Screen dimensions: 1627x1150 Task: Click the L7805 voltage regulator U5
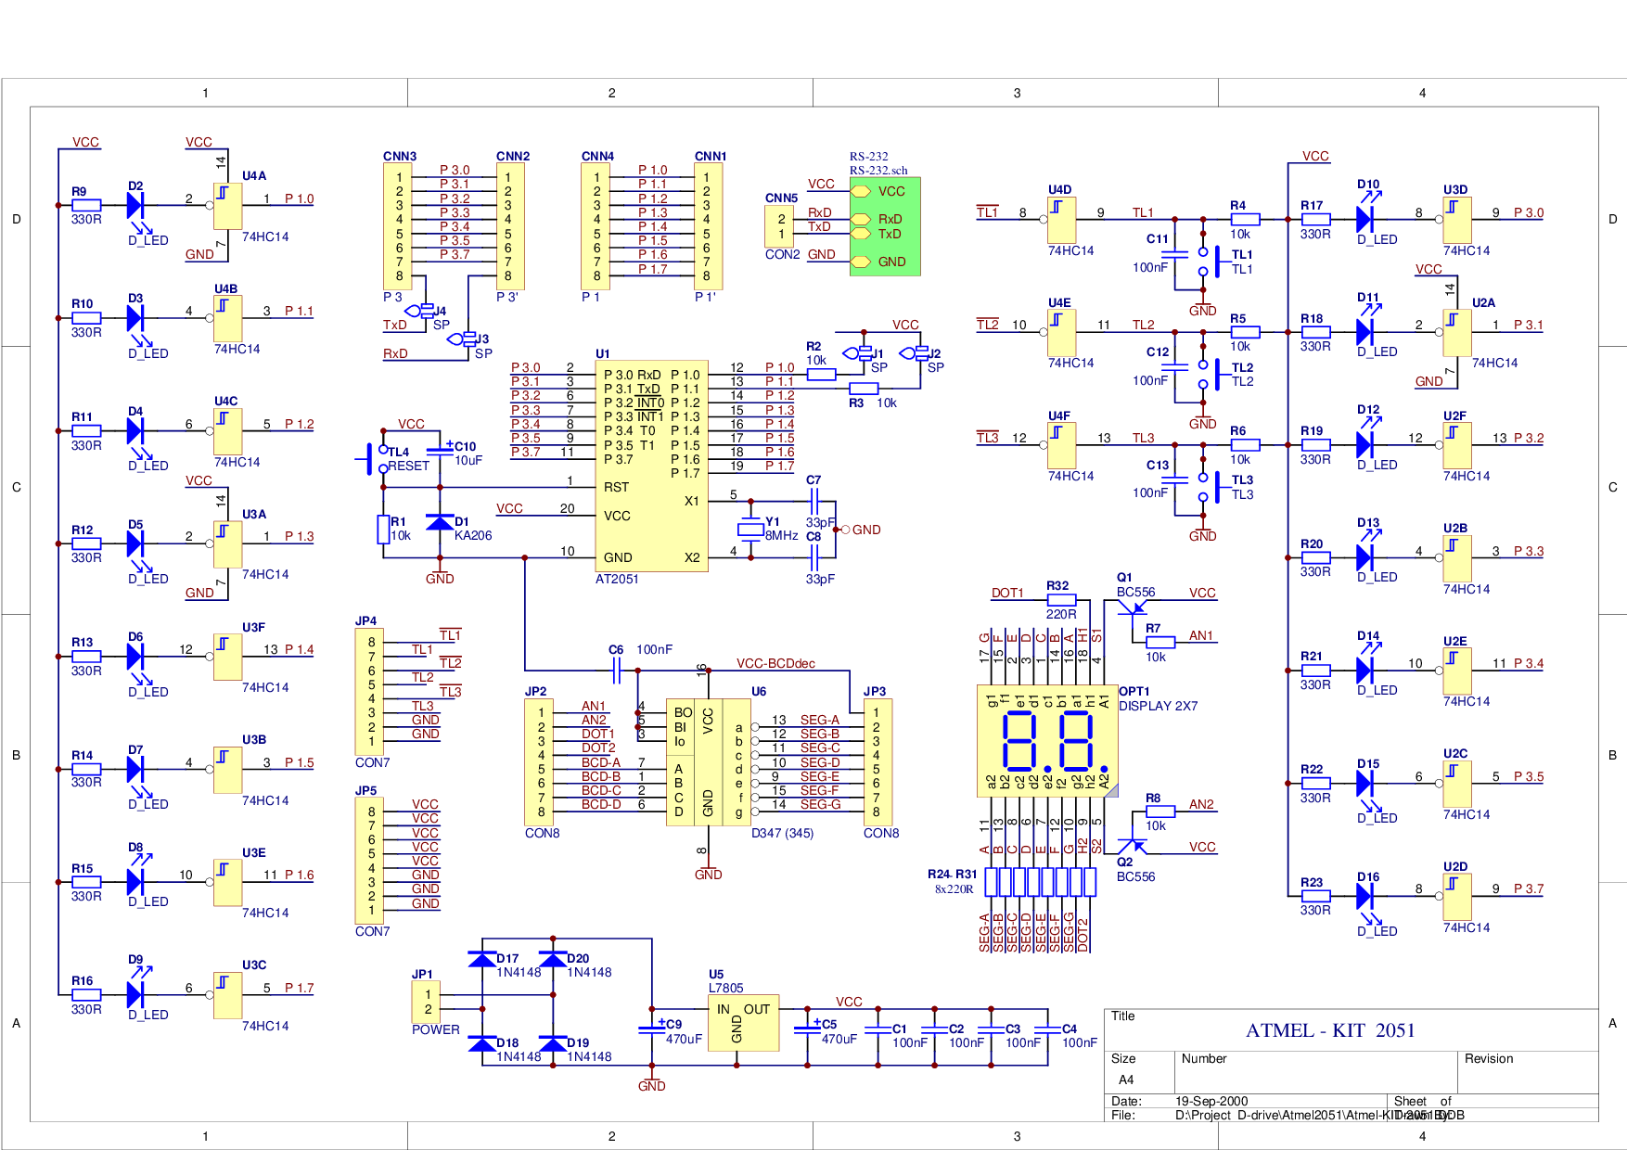click(742, 1023)
